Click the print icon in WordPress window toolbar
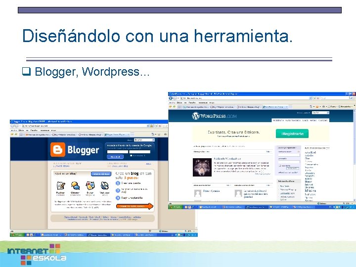 [x=323, y=106]
